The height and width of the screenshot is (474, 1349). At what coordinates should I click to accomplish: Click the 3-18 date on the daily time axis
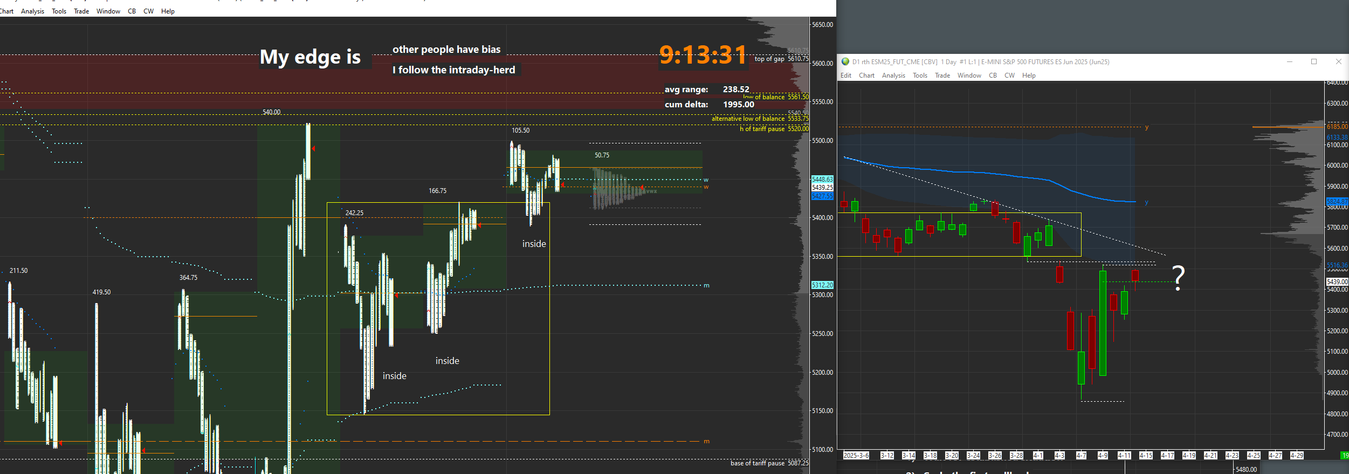point(930,456)
